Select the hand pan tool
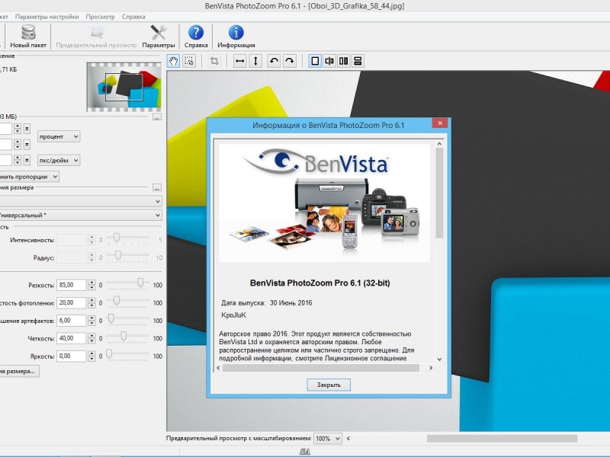The width and height of the screenshot is (610, 457). 174,61
